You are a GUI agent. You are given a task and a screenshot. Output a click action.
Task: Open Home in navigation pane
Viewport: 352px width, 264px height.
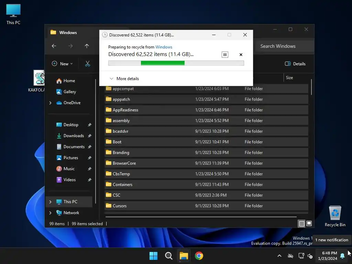coord(69,81)
